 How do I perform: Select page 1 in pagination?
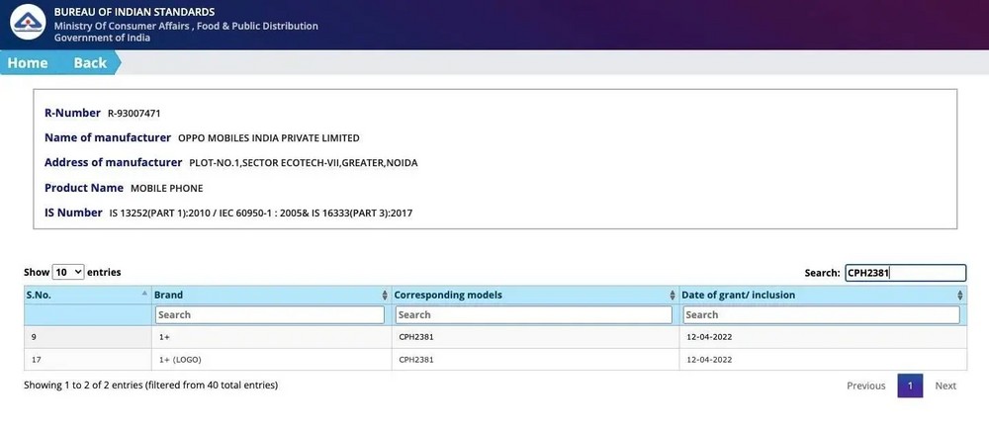[910, 386]
